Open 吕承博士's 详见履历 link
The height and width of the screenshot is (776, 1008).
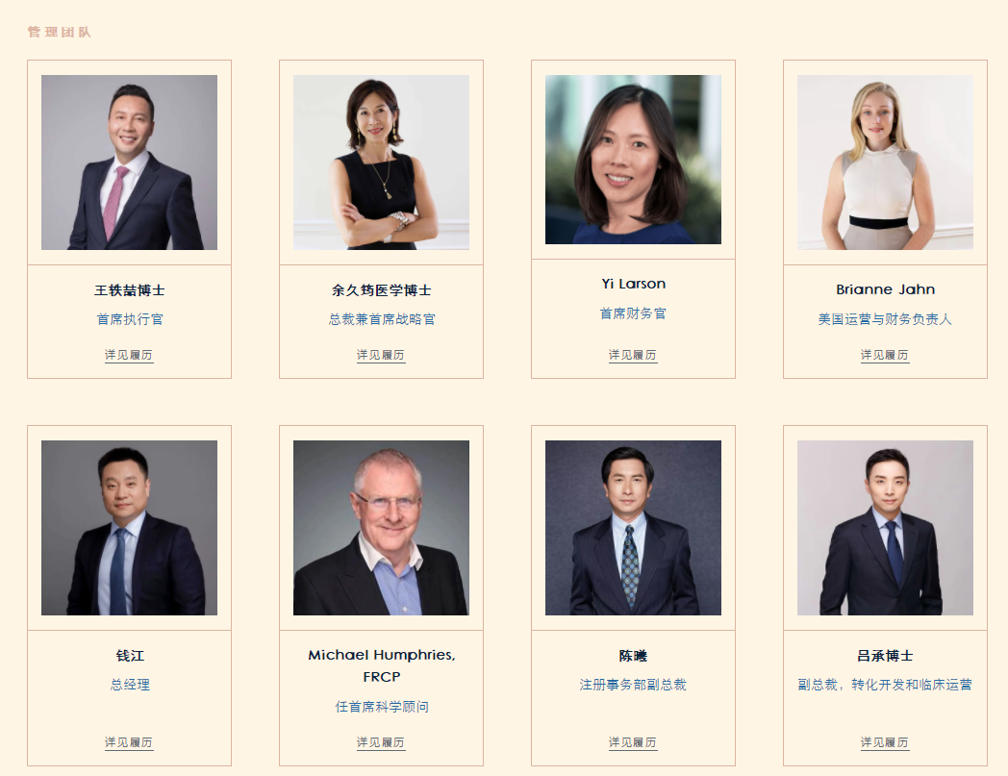click(x=885, y=742)
